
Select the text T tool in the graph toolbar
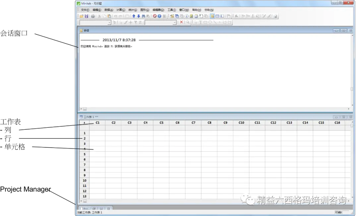coord(201,22)
